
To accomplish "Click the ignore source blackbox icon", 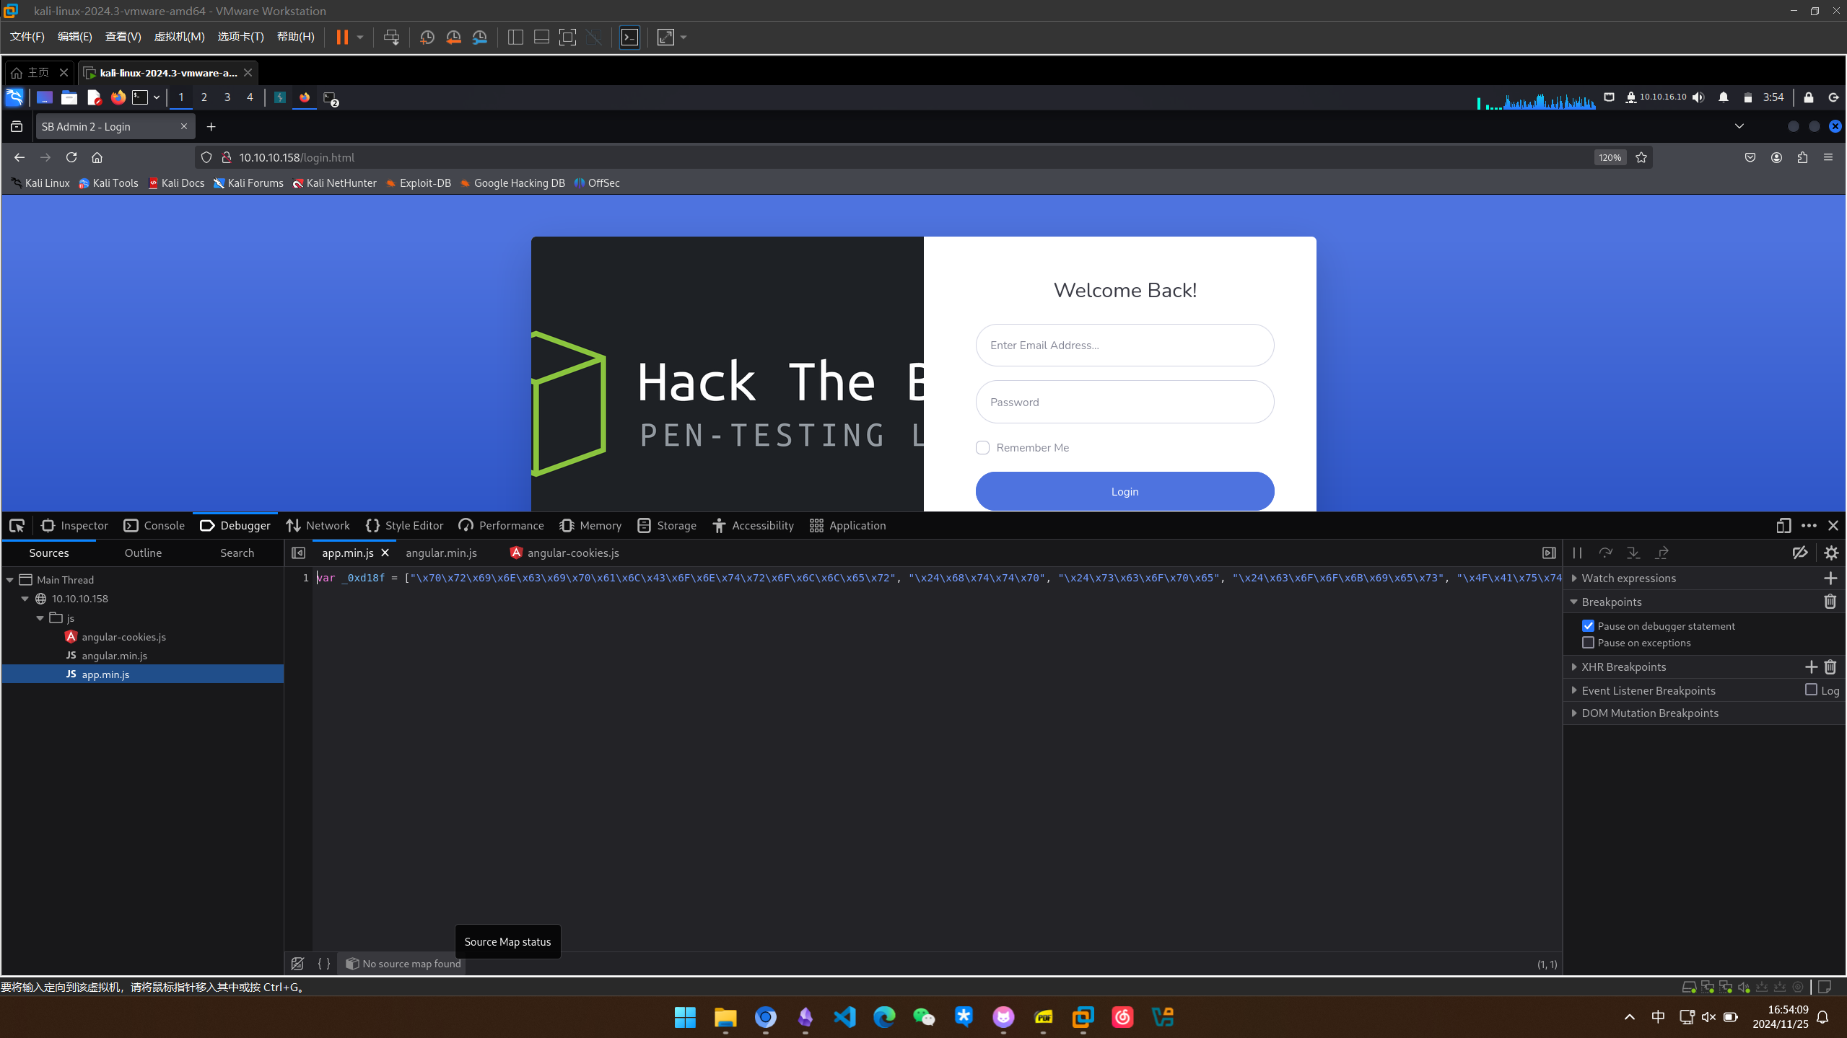I will click(297, 964).
